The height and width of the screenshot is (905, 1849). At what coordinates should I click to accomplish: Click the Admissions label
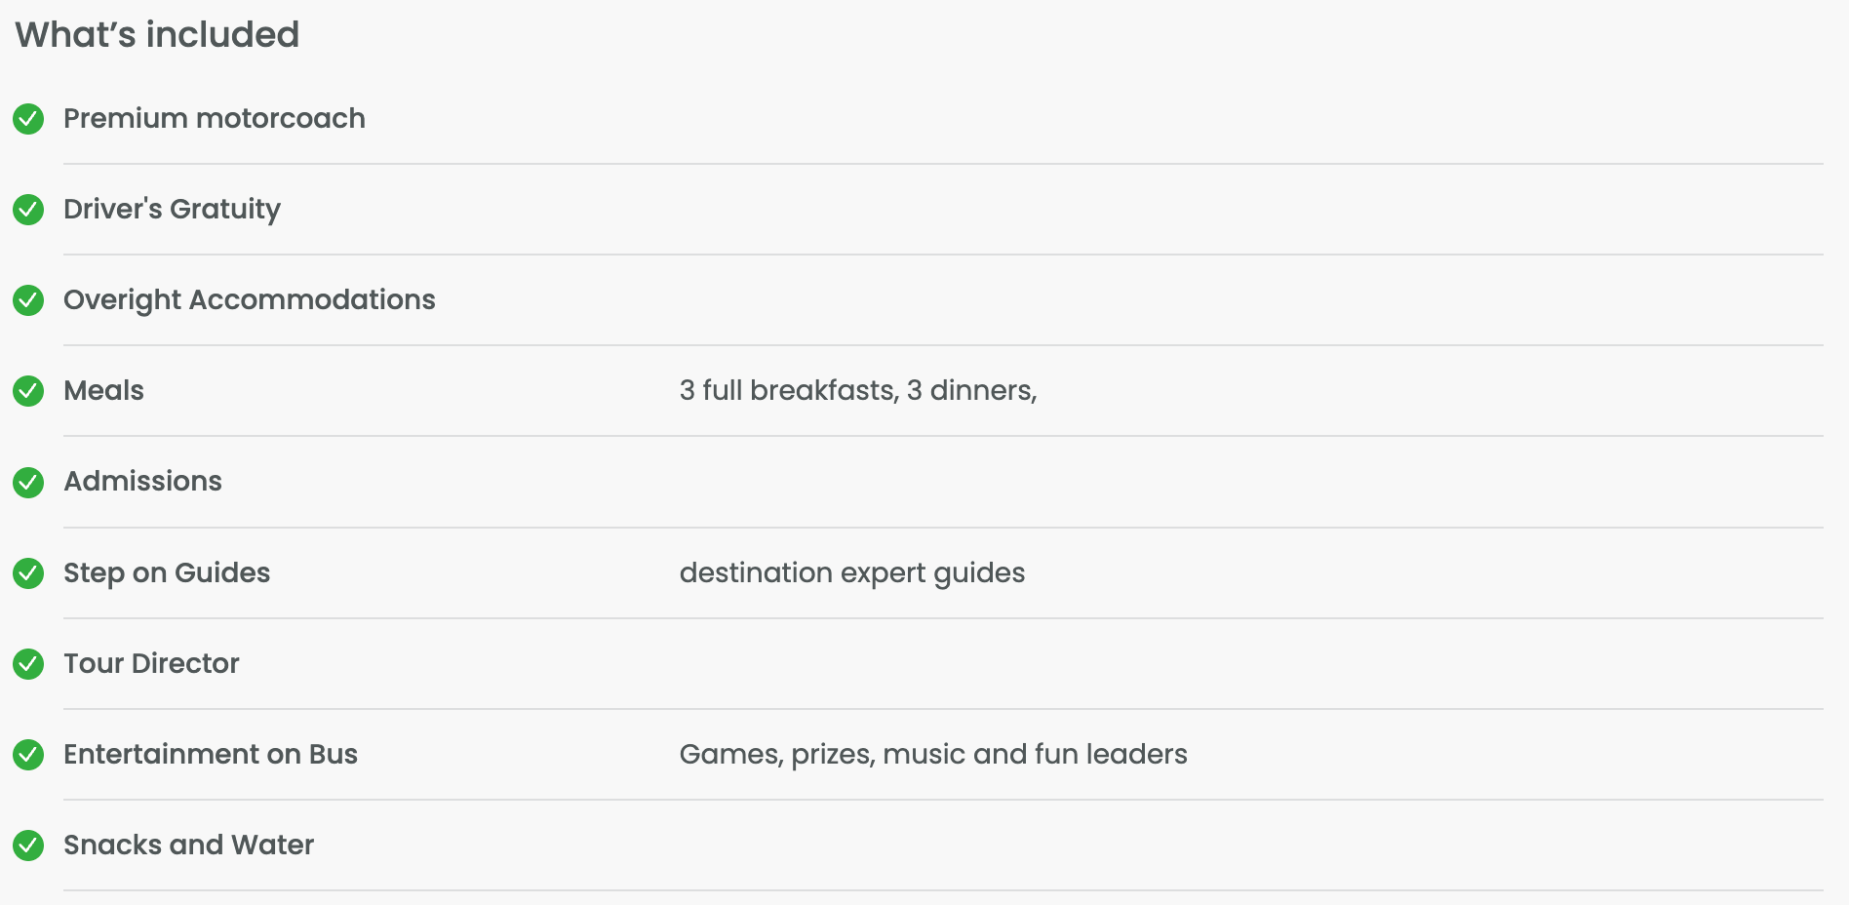(142, 482)
